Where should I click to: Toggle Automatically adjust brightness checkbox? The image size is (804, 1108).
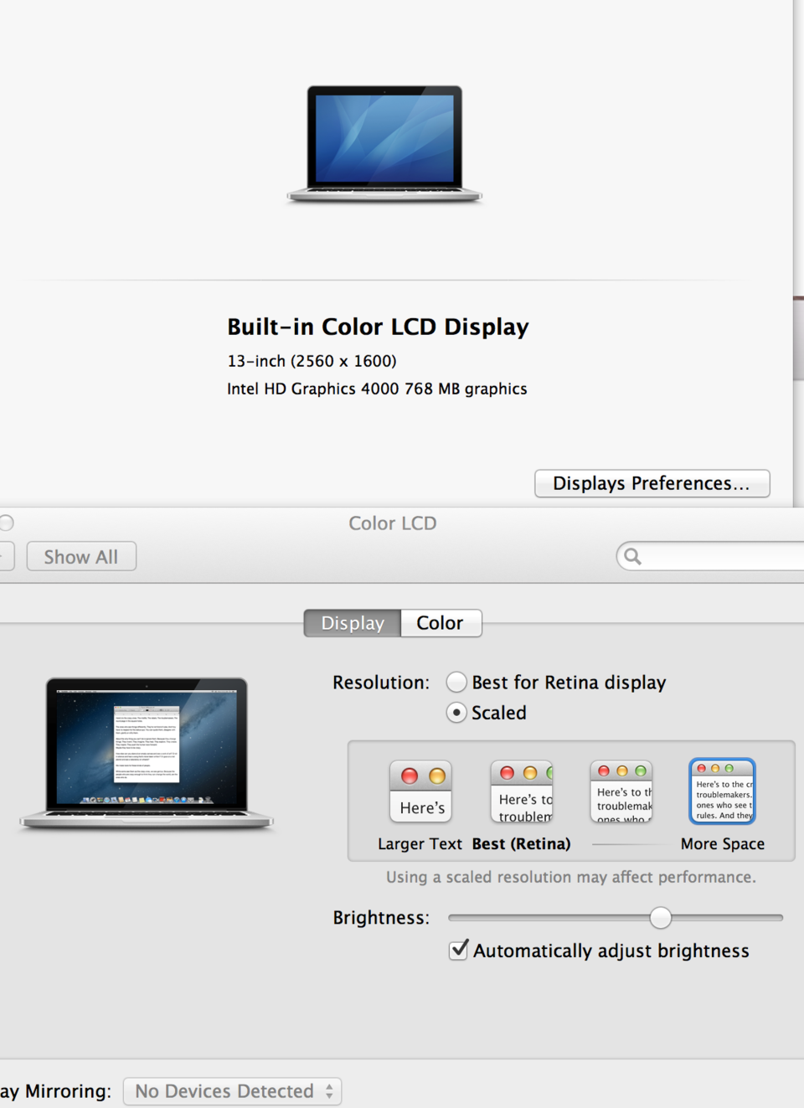458,950
